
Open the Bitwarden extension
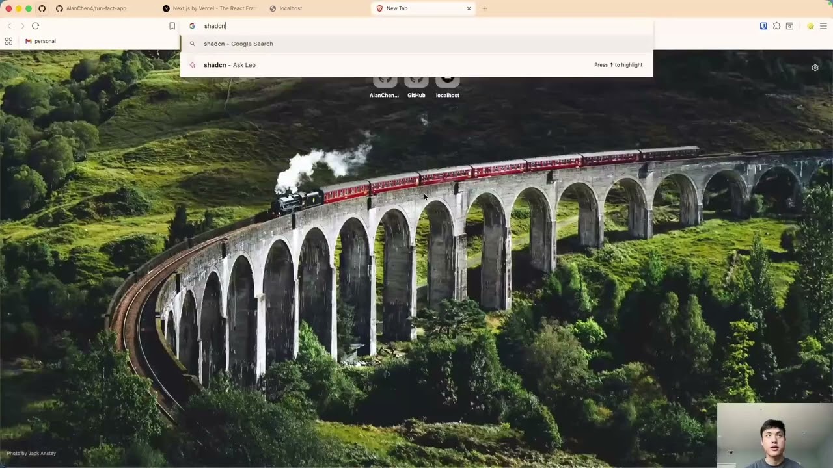tap(763, 26)
